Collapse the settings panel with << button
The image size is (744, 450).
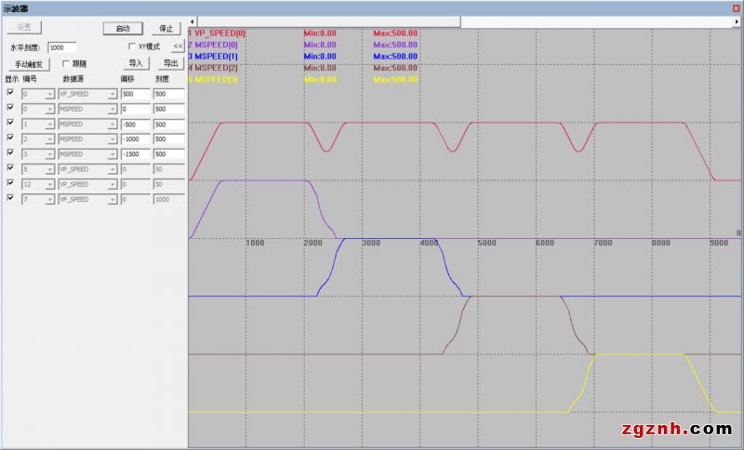178,46
